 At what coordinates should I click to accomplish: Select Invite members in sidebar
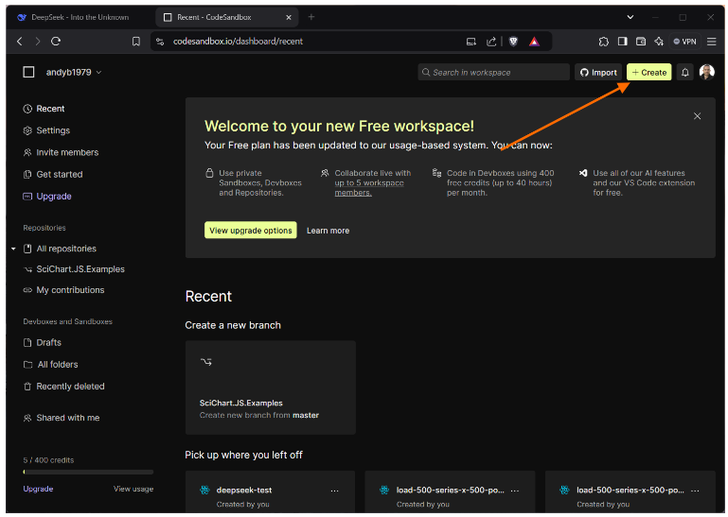(x=61, y=152)
